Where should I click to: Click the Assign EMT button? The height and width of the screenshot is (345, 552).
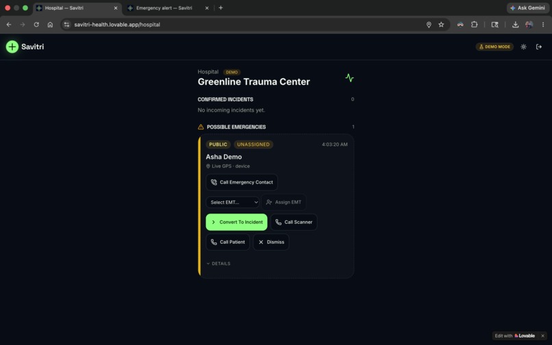[x=284, y=202]
